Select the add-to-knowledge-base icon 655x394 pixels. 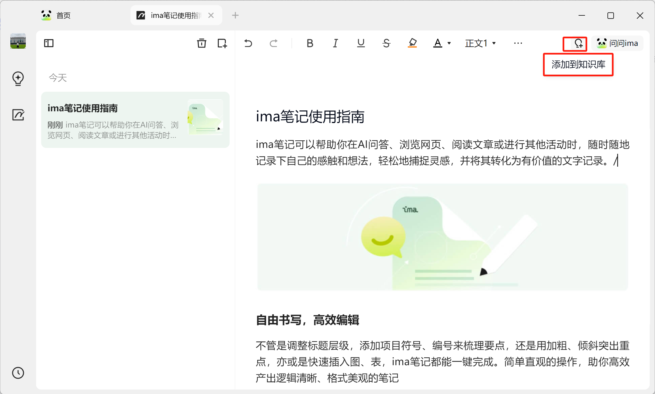(x=575, y=44)
